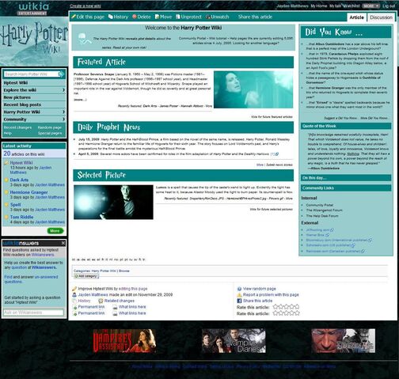Click the Vampire Diaries banner thumbnail
399x379 pixels.
(x=234, y=340)
